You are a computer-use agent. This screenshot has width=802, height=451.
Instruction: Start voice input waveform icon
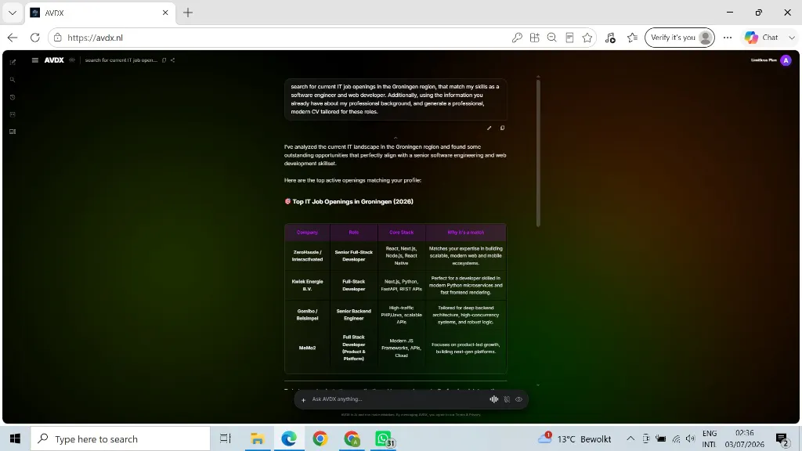click(493, 399)
